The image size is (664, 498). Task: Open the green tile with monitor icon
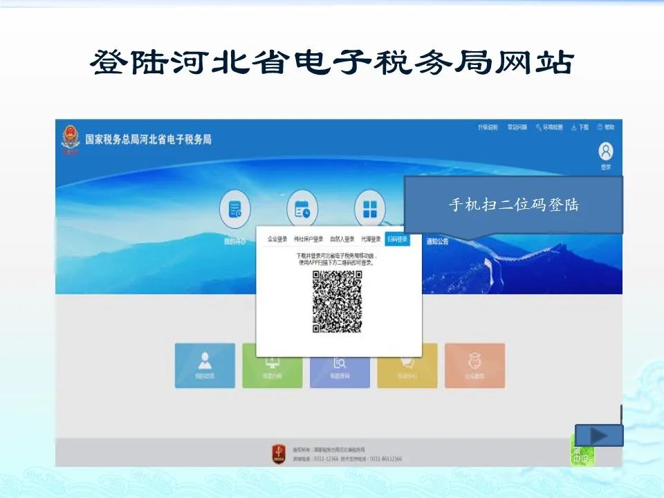pyautogui.click(x=273, y=372)
